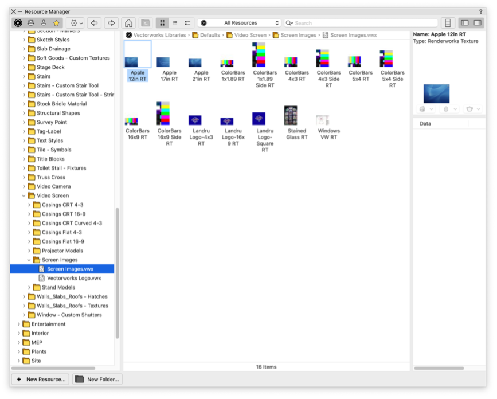Image resolution: width=497 pixels, height=399 pixels.
Task: Click the Home icon in toolbar
Action: coord(129,23)
